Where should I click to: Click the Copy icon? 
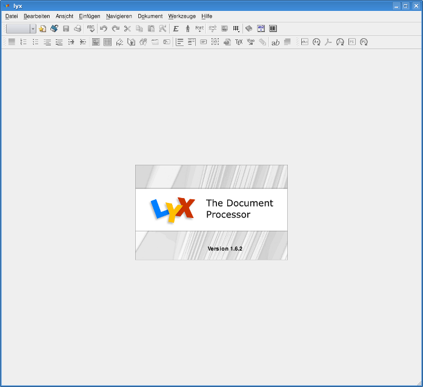tap(139, 28)
